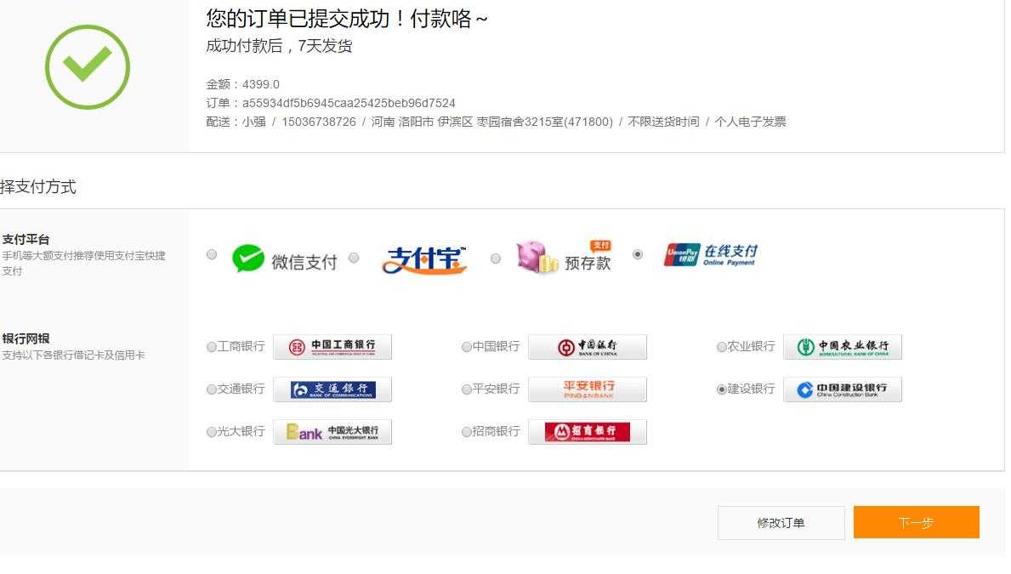Click the 中国农业银行 logo
Screen dimensions: 1011x574
(842, 347)
